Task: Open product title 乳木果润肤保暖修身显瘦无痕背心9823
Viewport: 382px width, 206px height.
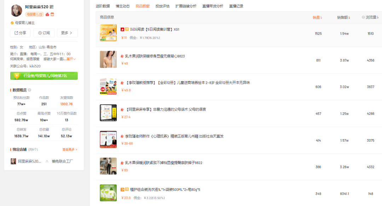Action: (x=155, y=56)
